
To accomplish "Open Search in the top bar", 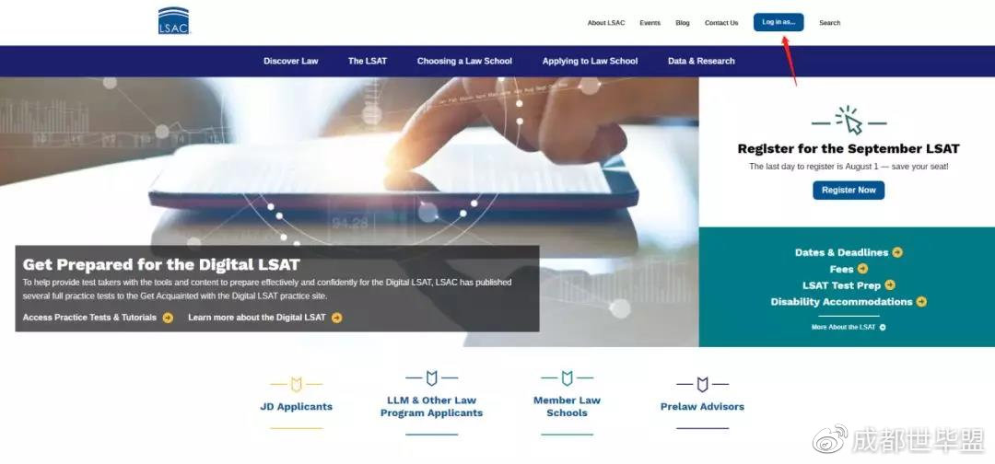I will pos(829,23).
